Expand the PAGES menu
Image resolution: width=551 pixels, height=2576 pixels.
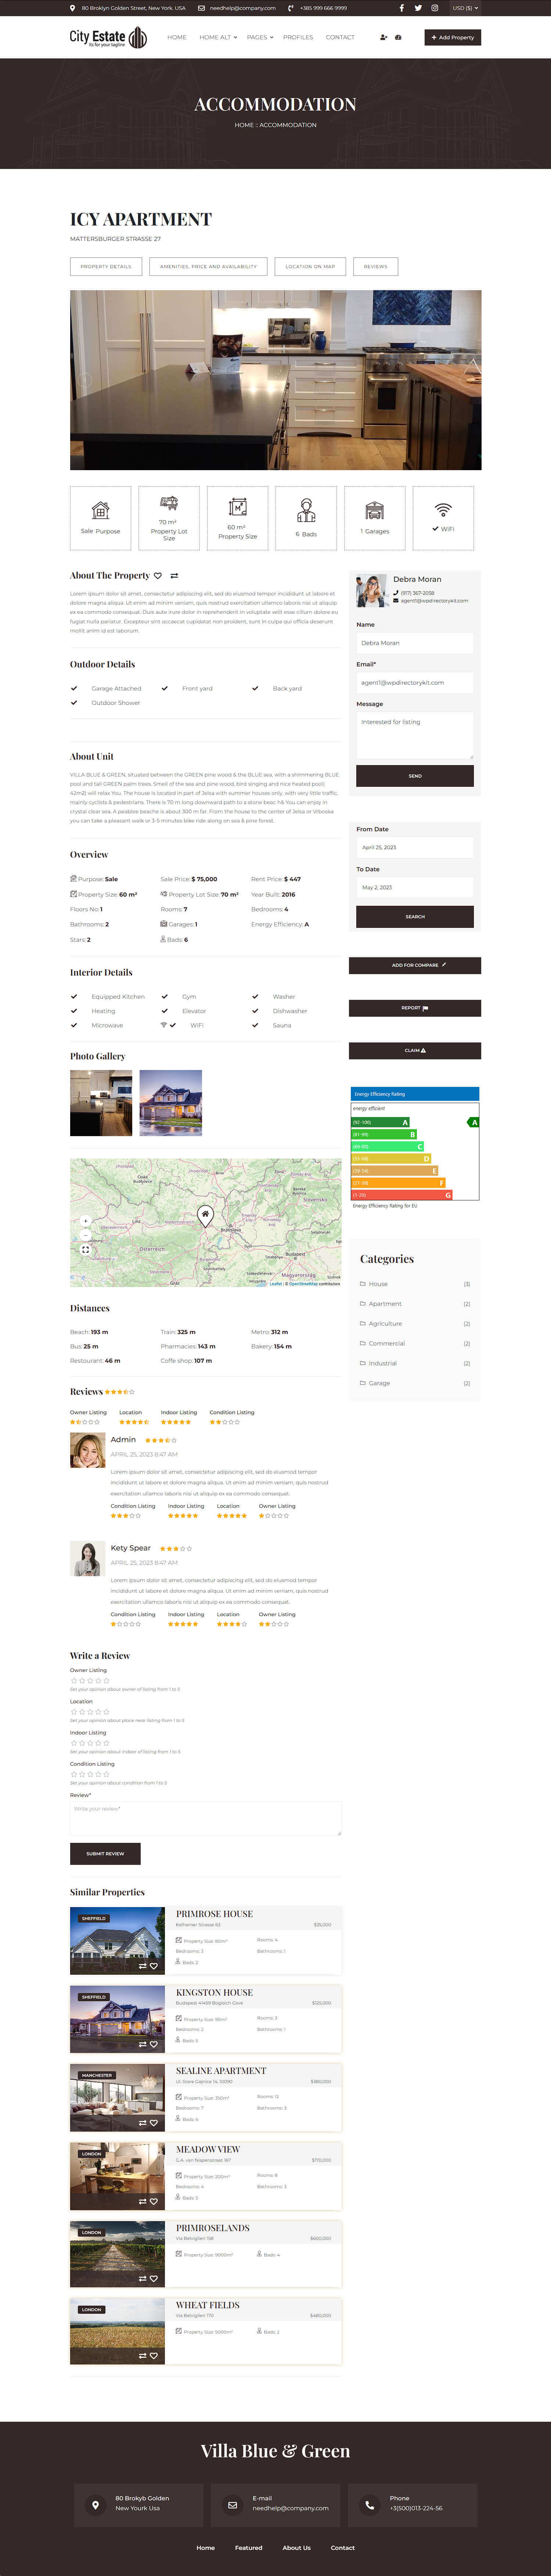260,37
